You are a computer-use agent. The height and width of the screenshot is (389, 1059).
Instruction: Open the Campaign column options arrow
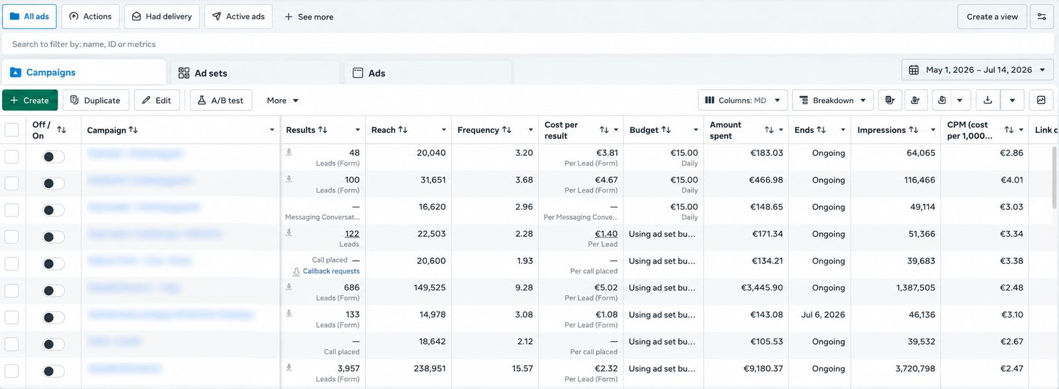[272, 130]
